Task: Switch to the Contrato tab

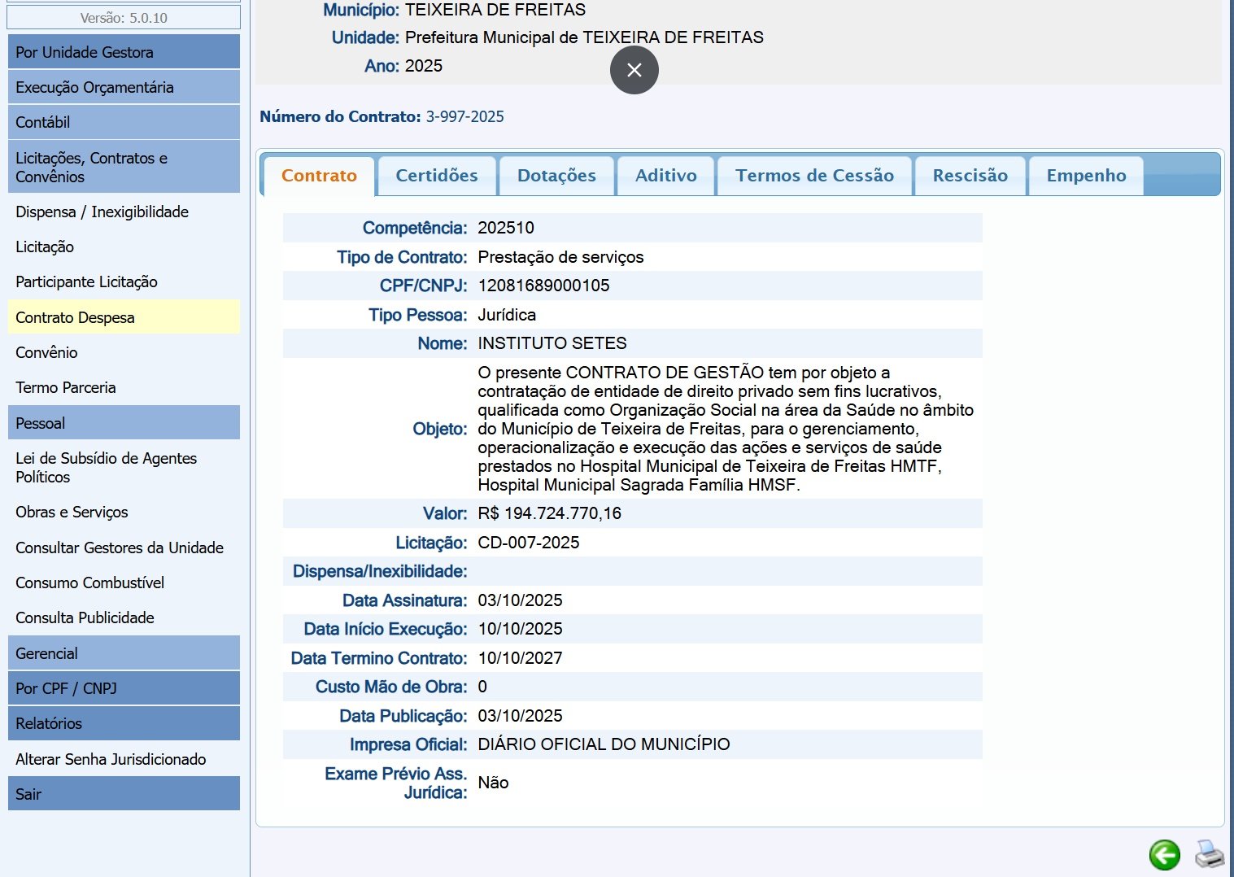Action: [319, 176]
